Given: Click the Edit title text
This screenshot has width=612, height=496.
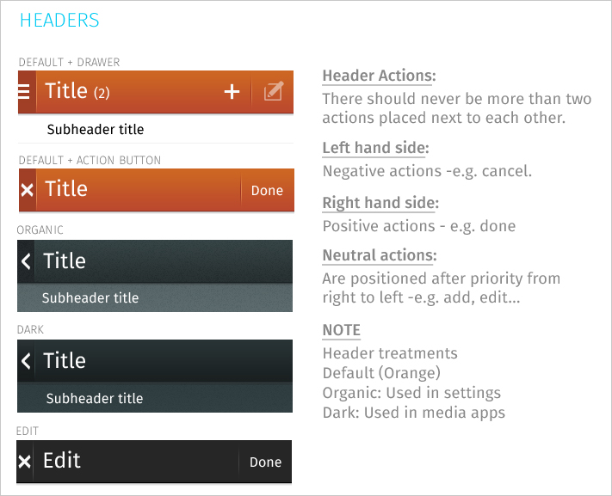Looking at the screenshot, I should [x=62, y=461].
